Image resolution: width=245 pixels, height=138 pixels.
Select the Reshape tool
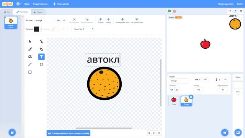(x=41, y=41)
